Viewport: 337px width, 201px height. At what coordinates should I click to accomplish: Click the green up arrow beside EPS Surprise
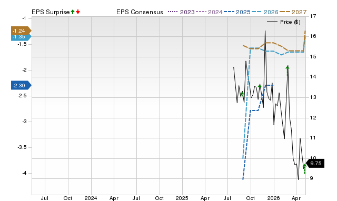point(73,12)
